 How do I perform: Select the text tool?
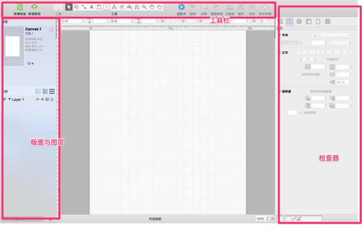point(91,7)
